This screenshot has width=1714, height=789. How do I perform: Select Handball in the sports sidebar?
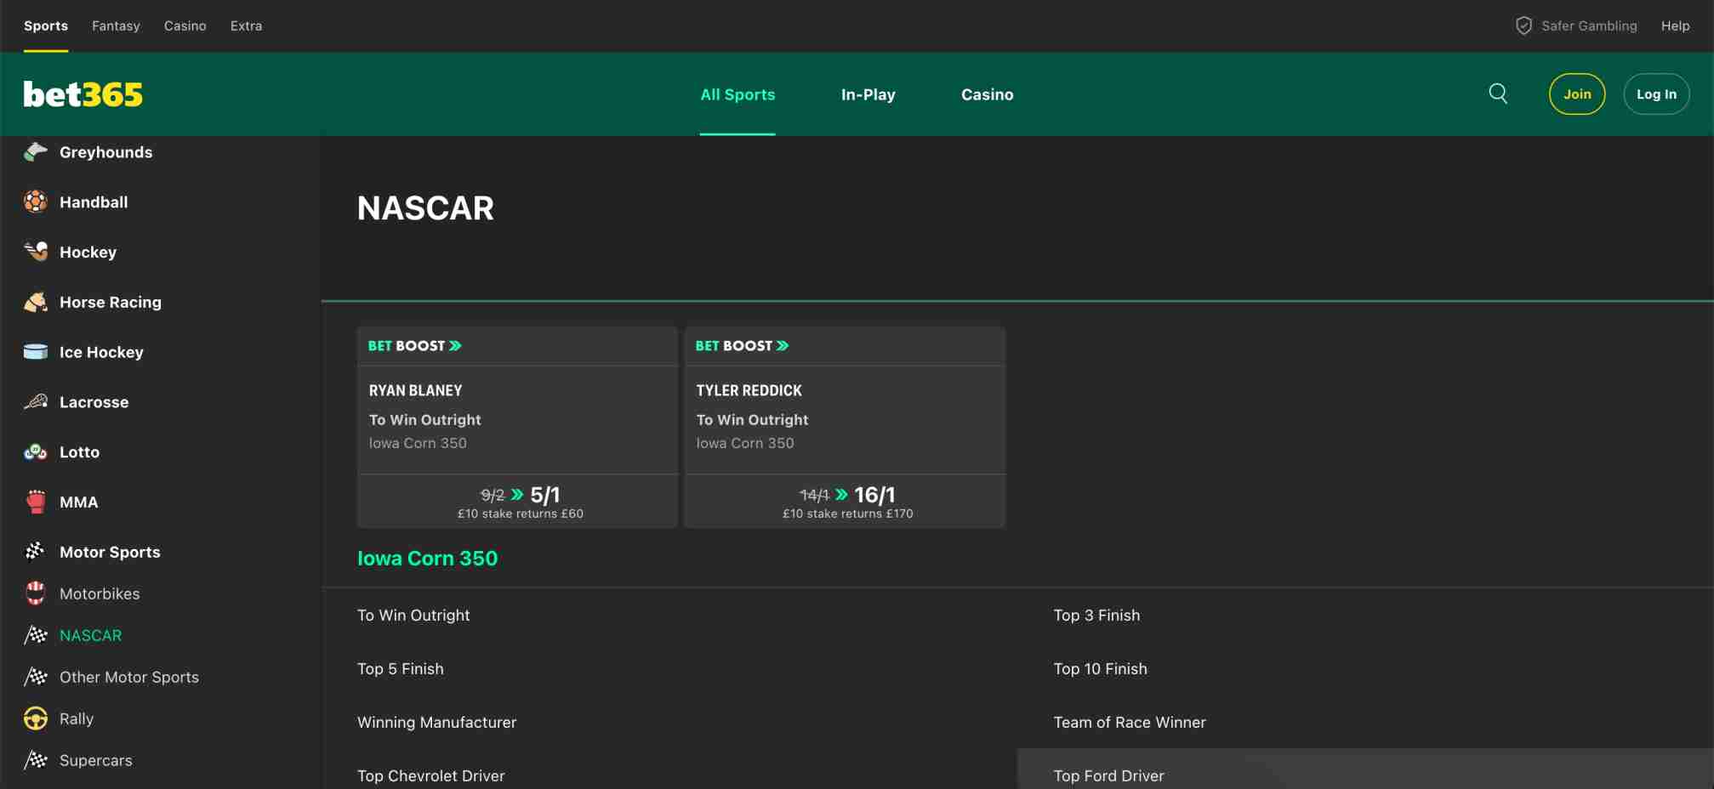coord(94,202)
